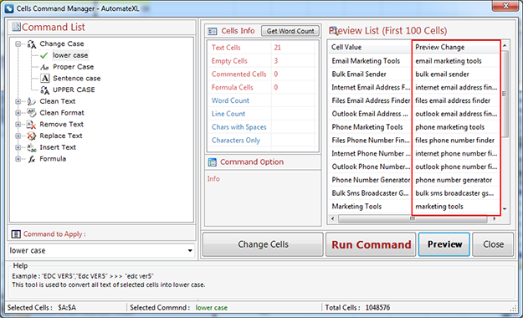Click the preview list horizontal scrollbar thumb
This screenshot has width=523, height=318.
pos(413,219)
